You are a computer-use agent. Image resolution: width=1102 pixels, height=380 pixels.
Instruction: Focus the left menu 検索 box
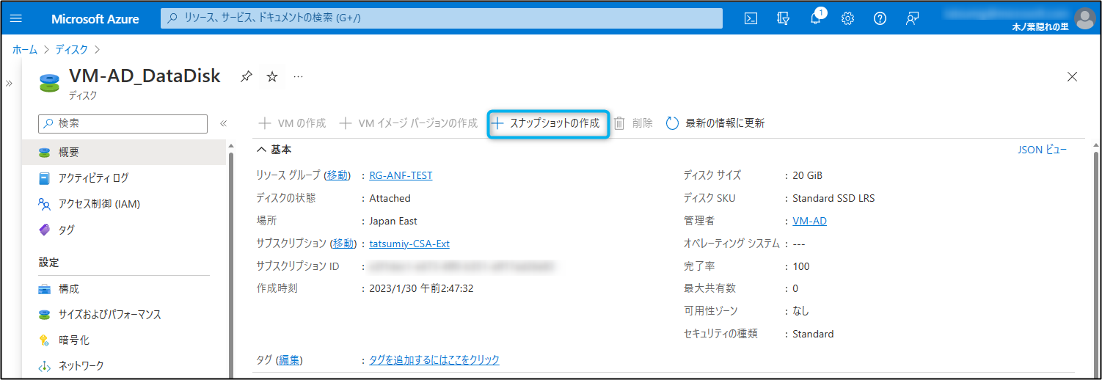point(123,123)
